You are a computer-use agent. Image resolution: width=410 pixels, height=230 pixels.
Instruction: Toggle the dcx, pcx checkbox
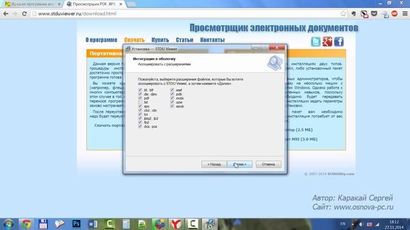140,126
